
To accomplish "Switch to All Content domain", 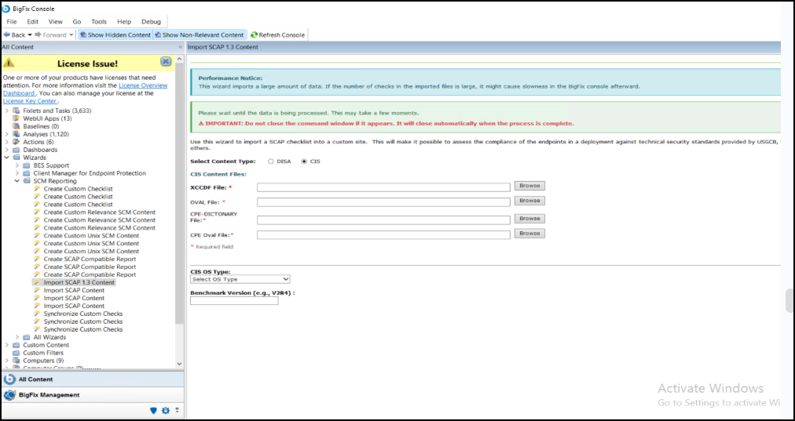I will click(x=92, y=379).
